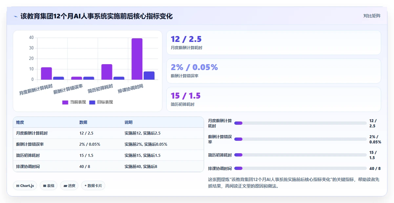Click the lightning icon beside the title
Screen dimensions: 394x203
(15, 16)
